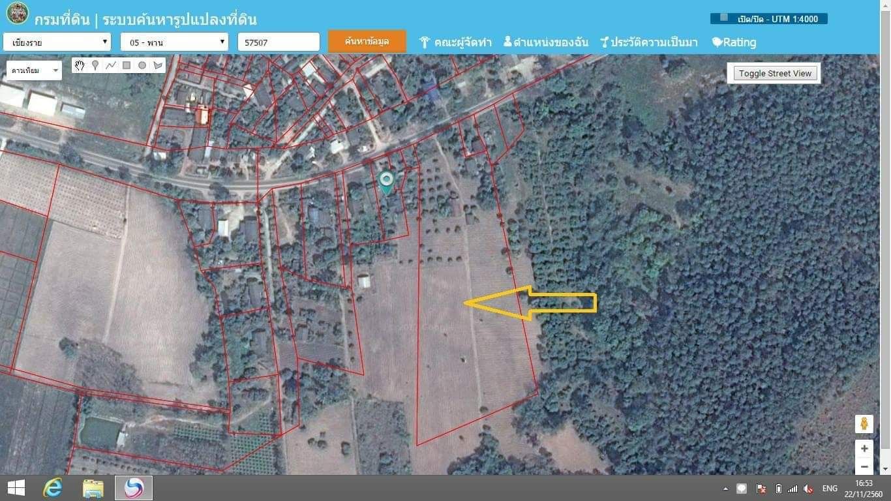Click the orange ค้นหาข้อมูล search button

coord(367,41)
